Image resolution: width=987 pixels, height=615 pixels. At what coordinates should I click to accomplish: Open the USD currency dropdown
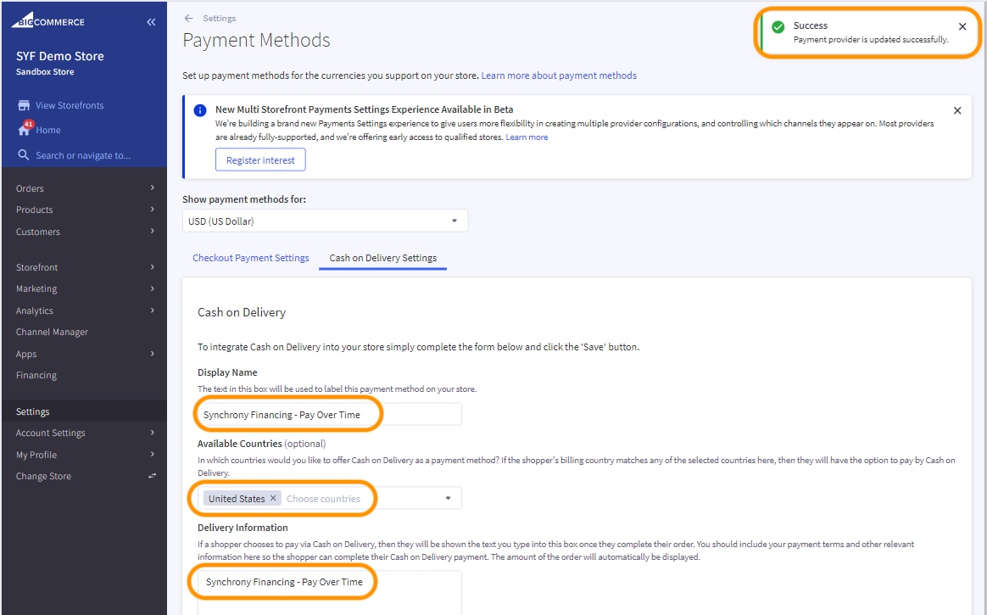pyautogui.click(x=325, y=221)
